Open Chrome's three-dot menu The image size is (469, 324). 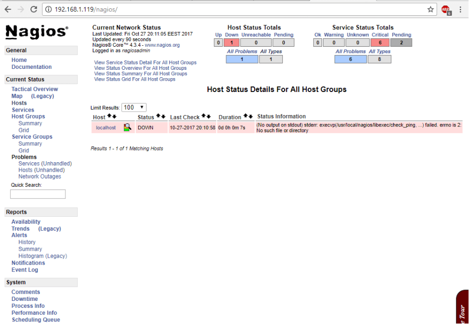coord(460,9)
